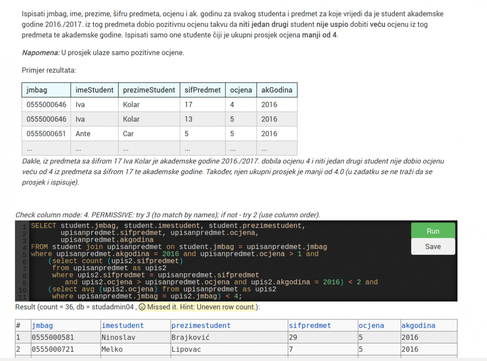Select the prezimestudent result column header

(229, 325)
